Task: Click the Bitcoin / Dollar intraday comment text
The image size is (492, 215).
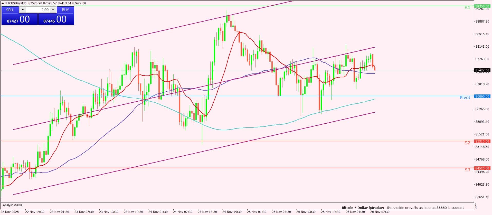Action: 402,208
